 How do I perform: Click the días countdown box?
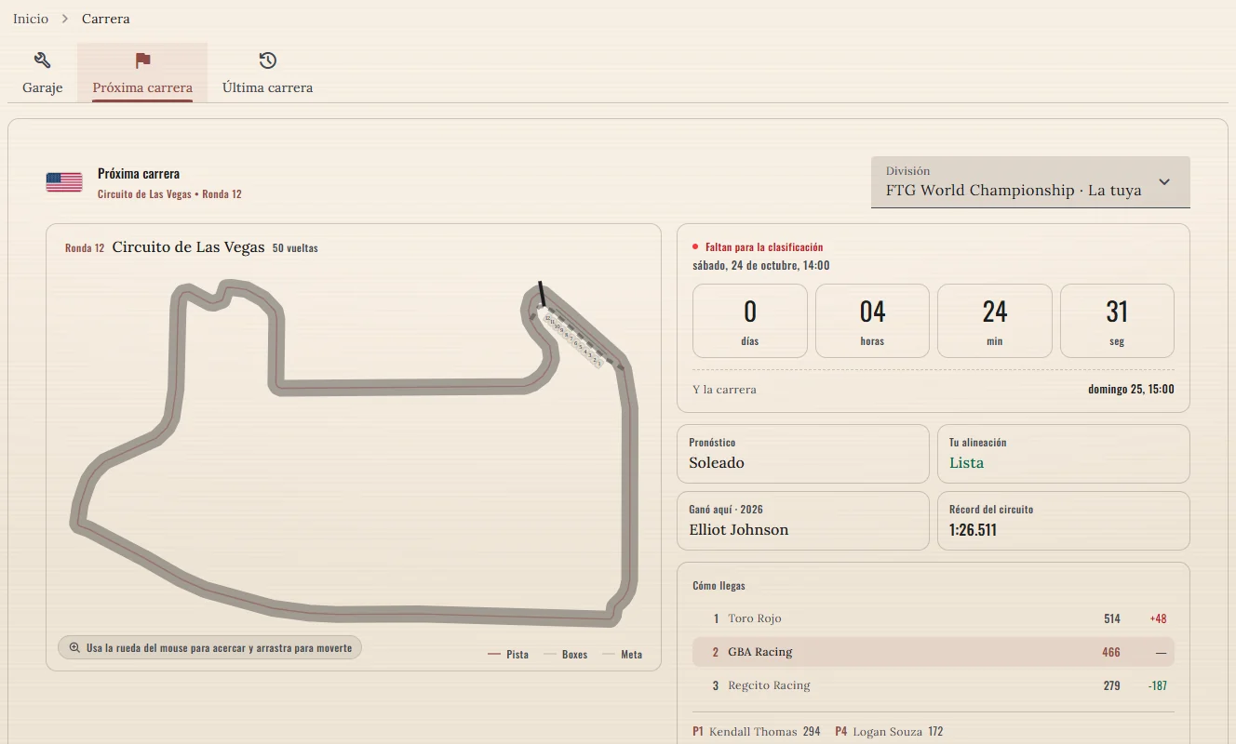(x=750, y=321)
